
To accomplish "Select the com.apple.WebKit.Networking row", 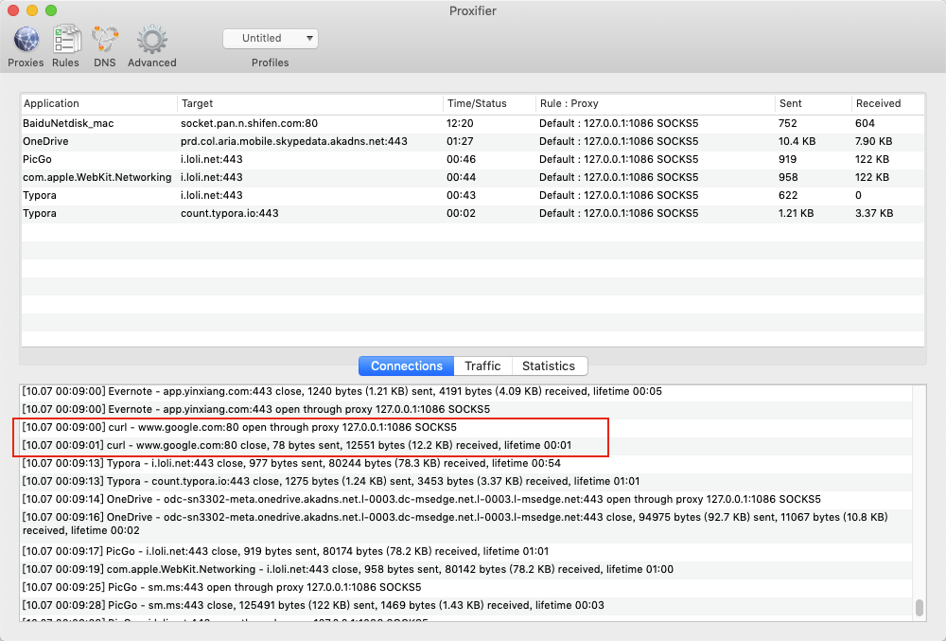I will point(473,177).
